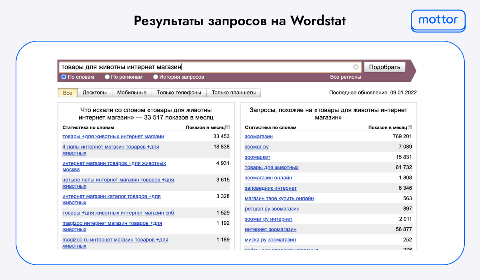This screenshot has width=480, height=280.
Task: Open 'магазин твое купить онлайн' query
Action: [279, 199]
